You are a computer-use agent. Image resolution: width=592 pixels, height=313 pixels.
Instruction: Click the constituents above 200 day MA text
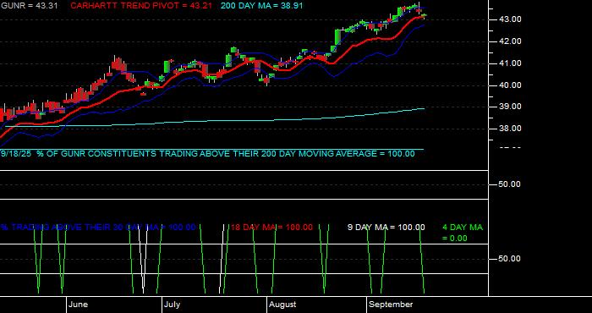pos(207,154)
